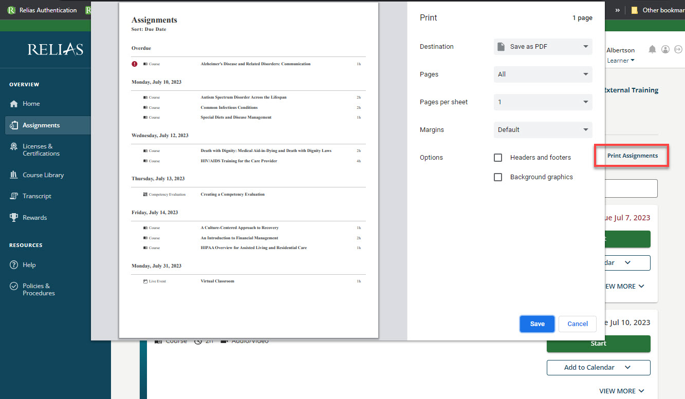Click the search input field below Print Assignments
Image resolution: width=685 pixels, height=399 pixels.
coord(632,188)
